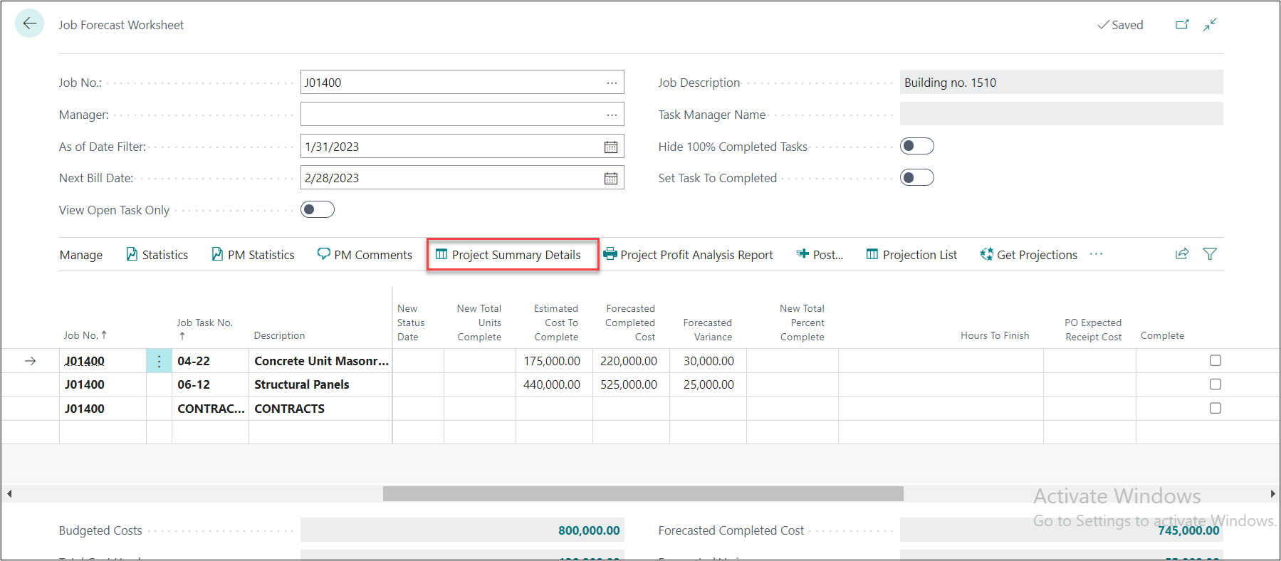Click the horizontal scrollbar thumb
The image size is (1281, 561).
click(642, 493)
